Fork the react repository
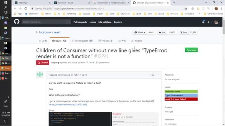 (184, 33)
